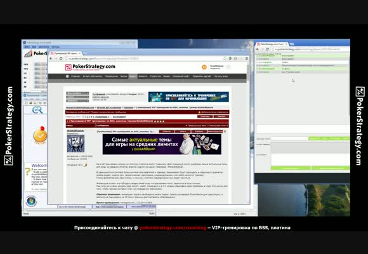
Task: Click the MTT training banner for beginners
Action: click(x=188, y=97)
